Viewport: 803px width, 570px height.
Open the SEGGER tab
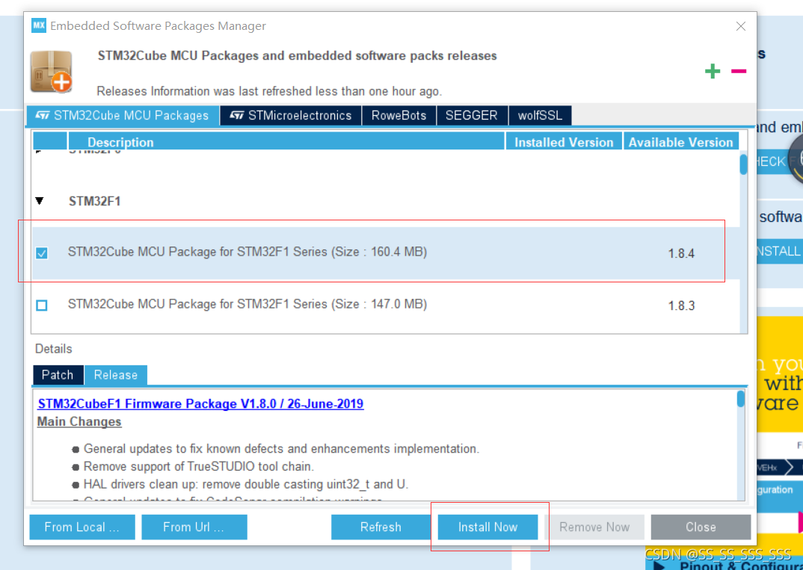pos(472,116)
